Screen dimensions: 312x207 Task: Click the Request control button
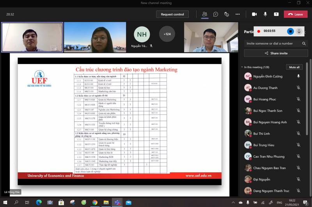[x=172, y=14]
